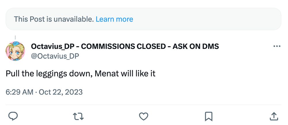The width and height of the screenshot is (288, 125).
Task: Click "ASK ON DMS" in the display name
Action: 196,46
